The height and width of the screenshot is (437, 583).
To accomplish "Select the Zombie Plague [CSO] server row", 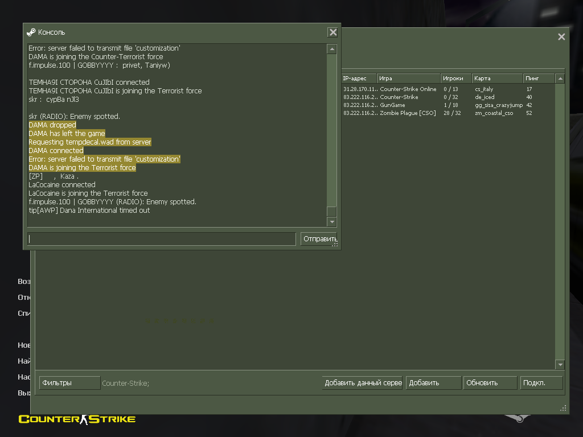I will pos(448,113).
